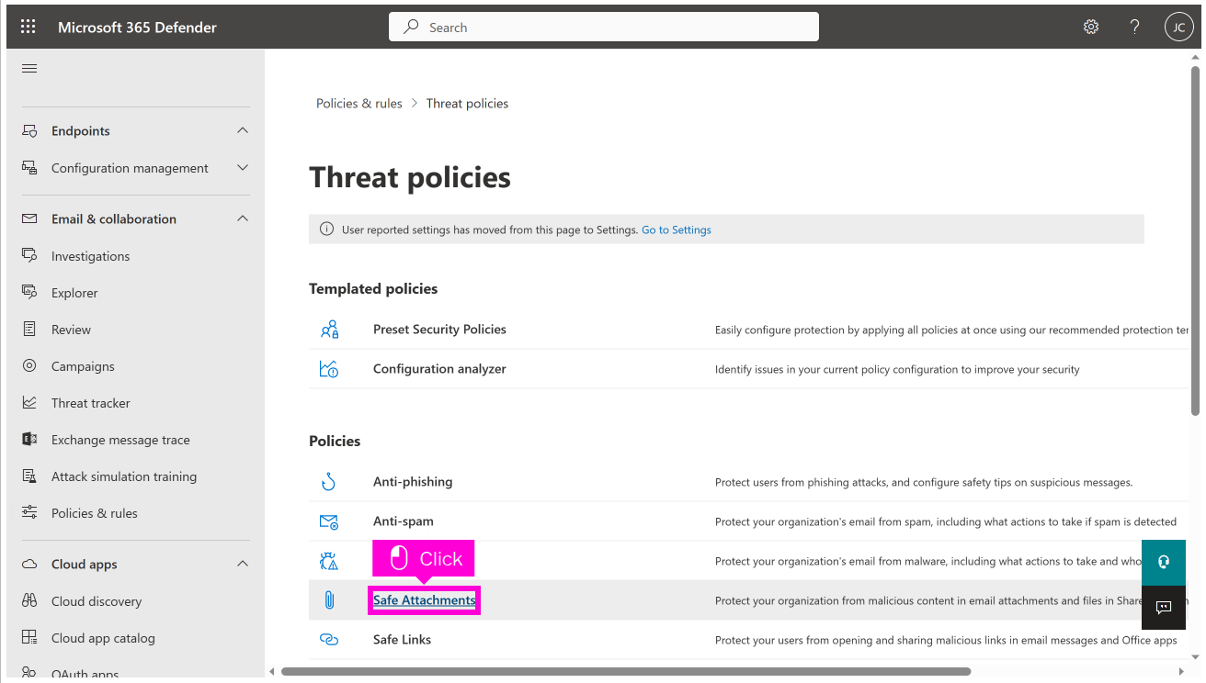
Task: Click the Preset Security Policies icon
Action: (x=329, y=330)
